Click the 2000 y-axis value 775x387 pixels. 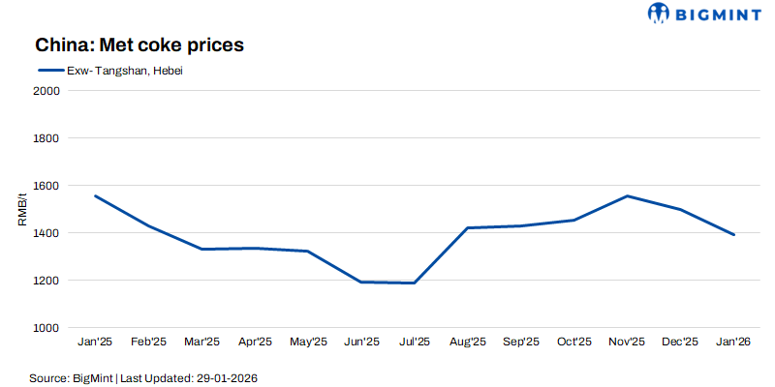(47, 91)
